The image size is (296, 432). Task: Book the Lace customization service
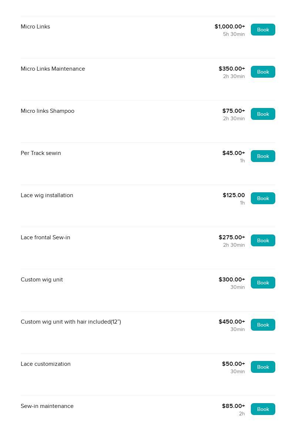[x=263, y=367]
